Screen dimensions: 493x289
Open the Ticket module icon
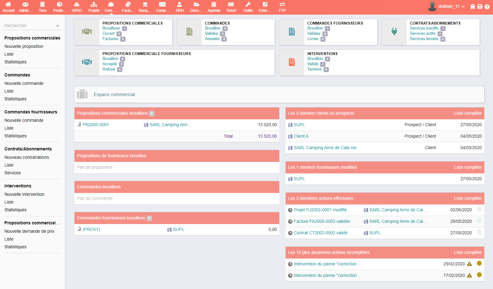click(x=231, y=5)
